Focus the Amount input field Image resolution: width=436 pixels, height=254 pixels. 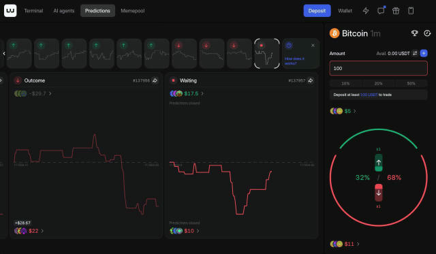379,68
